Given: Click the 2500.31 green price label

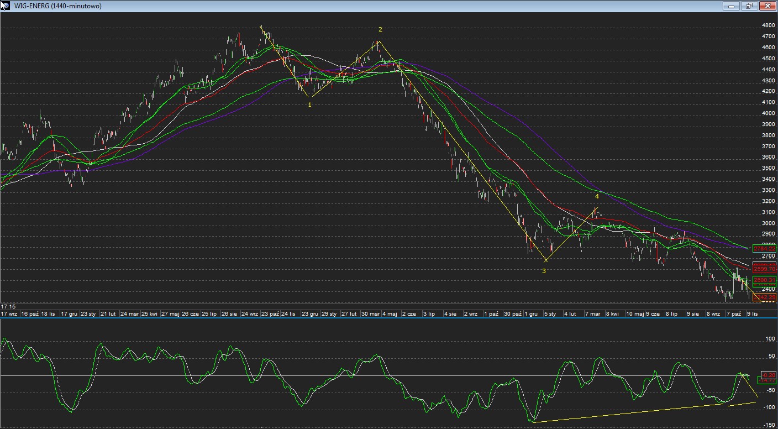Looking at the screenshot, I should [x=765, y=280].
